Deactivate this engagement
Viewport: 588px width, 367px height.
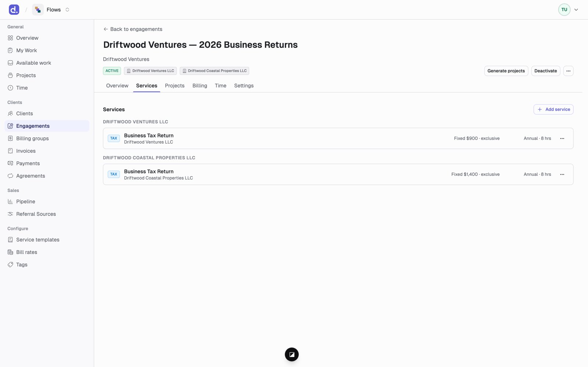pyautogui.click(x=545, y=71)
